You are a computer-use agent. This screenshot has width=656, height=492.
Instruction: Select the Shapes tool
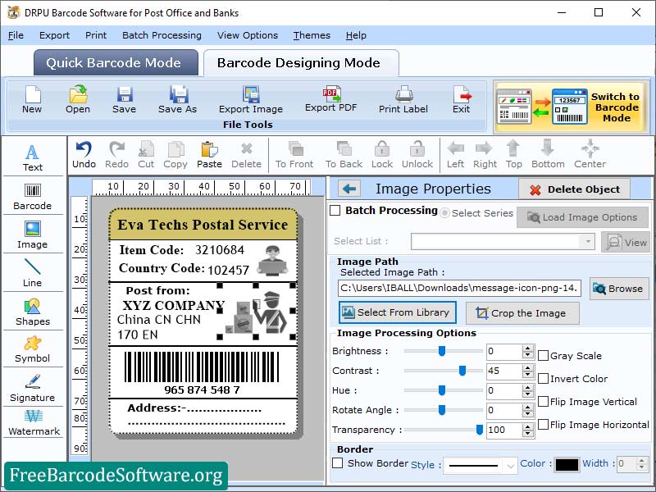[x=33, y=313]
